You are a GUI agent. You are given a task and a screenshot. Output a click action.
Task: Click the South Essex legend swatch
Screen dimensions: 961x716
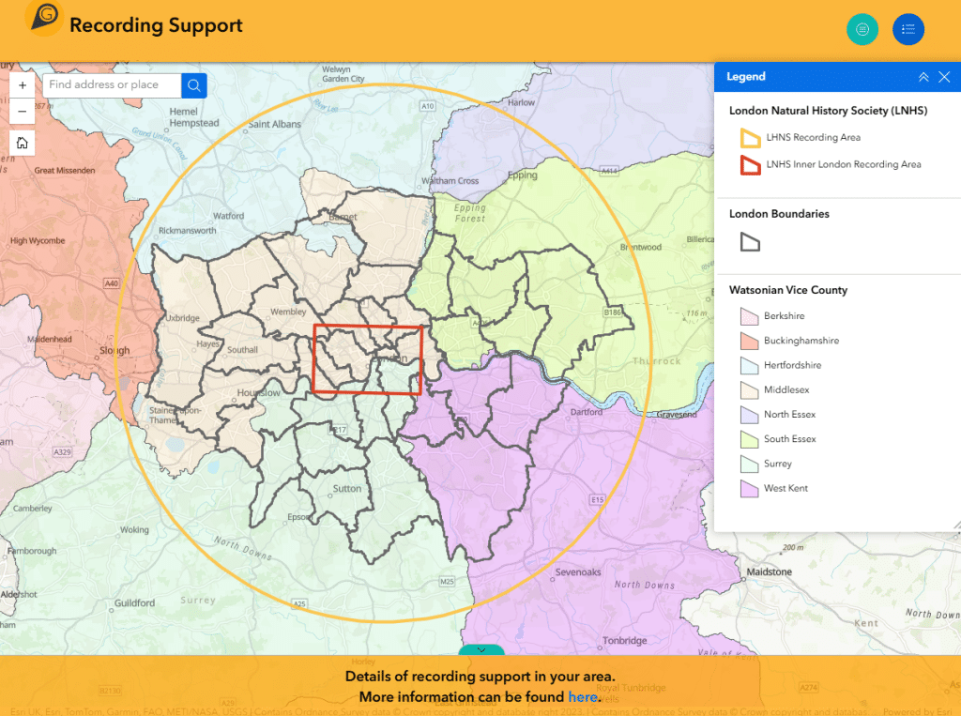tap(750, 439)
